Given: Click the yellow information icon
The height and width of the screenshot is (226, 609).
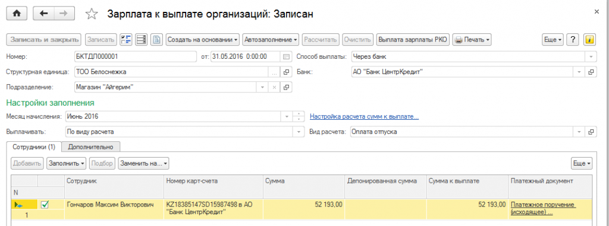Looking at the screenshot, I should (589, 40).
